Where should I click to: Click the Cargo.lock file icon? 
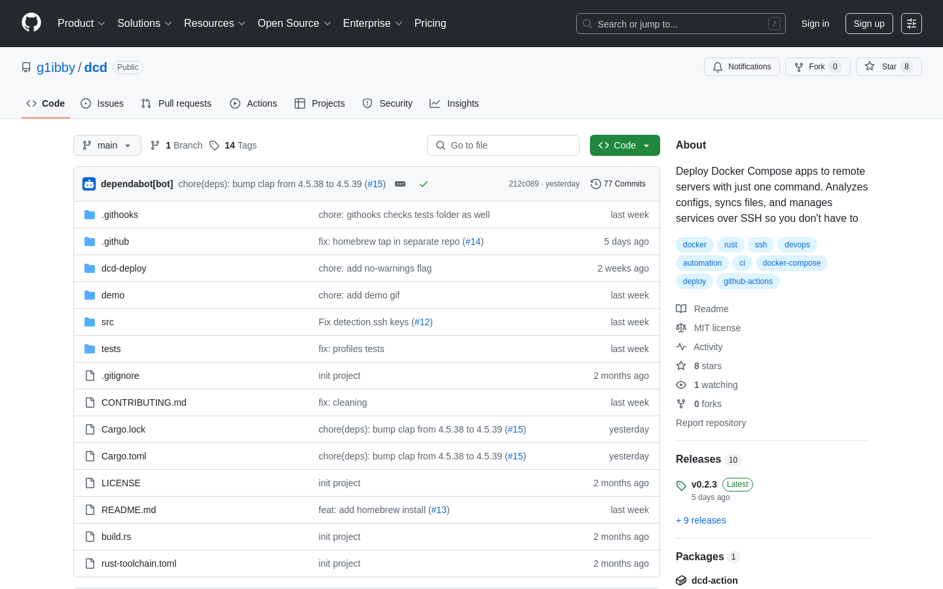tap(90, 429)
